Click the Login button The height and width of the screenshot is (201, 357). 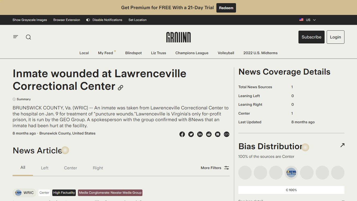tap(335, 37)
